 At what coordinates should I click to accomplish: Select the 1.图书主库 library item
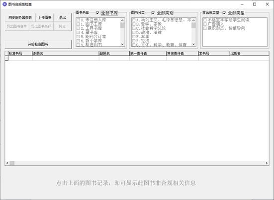[x=90, y=24]
